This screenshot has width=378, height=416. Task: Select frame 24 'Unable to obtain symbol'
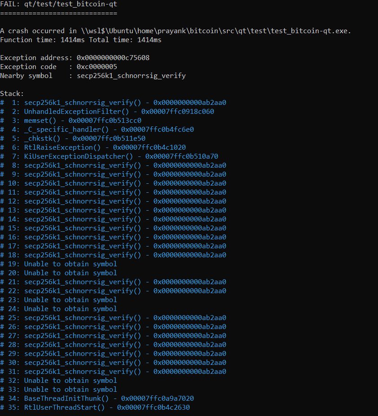click(58, 309)
